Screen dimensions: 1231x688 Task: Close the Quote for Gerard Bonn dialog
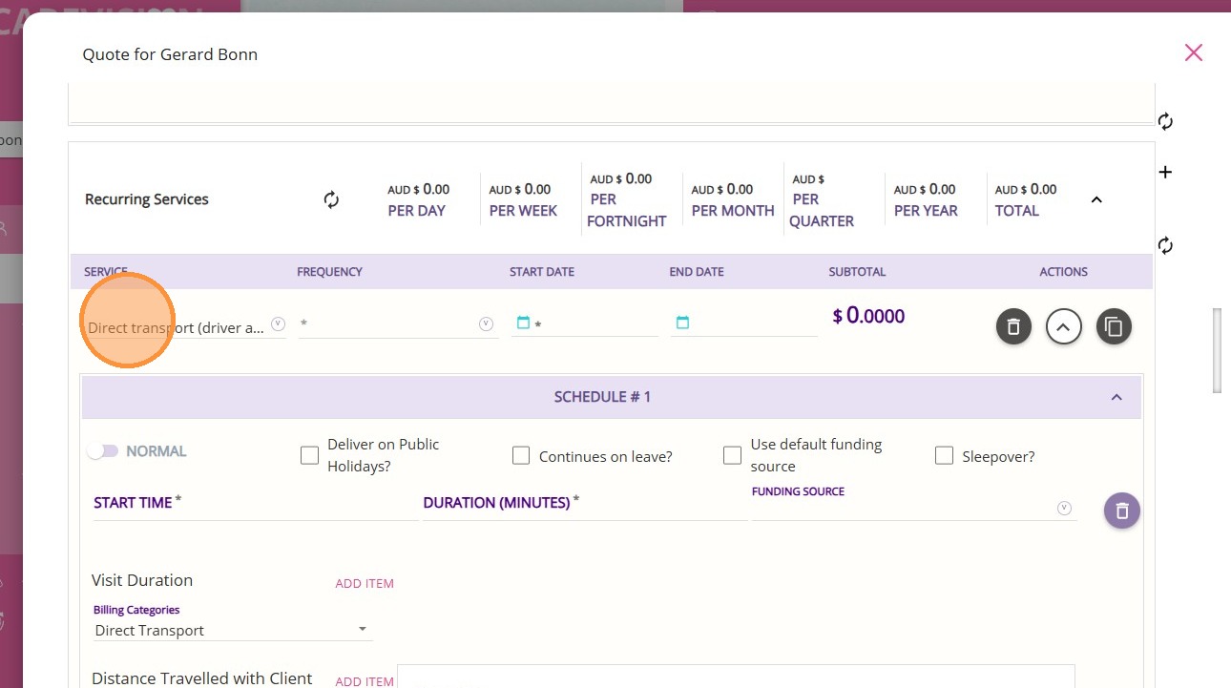(x=1193, y=52)
